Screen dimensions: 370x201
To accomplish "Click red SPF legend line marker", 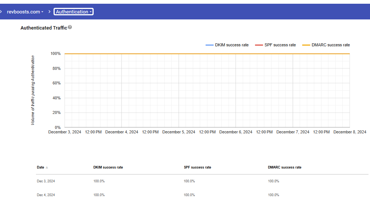I will point(259,45).
